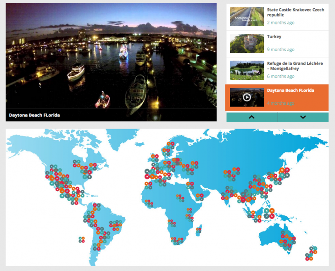335x271 pixels.
Task: Select the highlighted Daytona Beach FLorida playlist title
Action: (x=290, y=90)
